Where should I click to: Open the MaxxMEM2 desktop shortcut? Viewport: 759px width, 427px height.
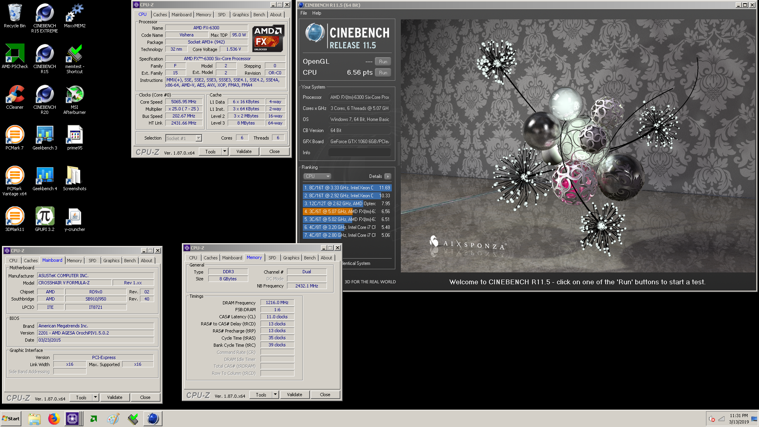tap(75, 16)
